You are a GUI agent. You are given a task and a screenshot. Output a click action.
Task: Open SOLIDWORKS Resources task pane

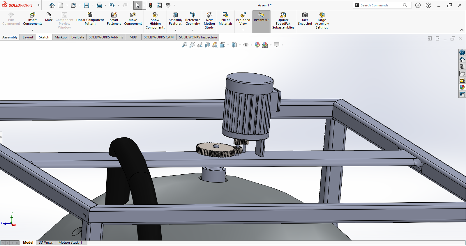(462, 59)
